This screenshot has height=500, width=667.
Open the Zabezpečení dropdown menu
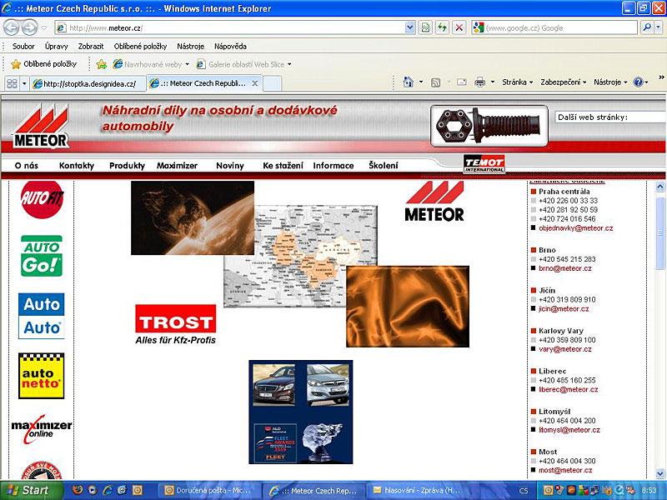coord(564,82)
